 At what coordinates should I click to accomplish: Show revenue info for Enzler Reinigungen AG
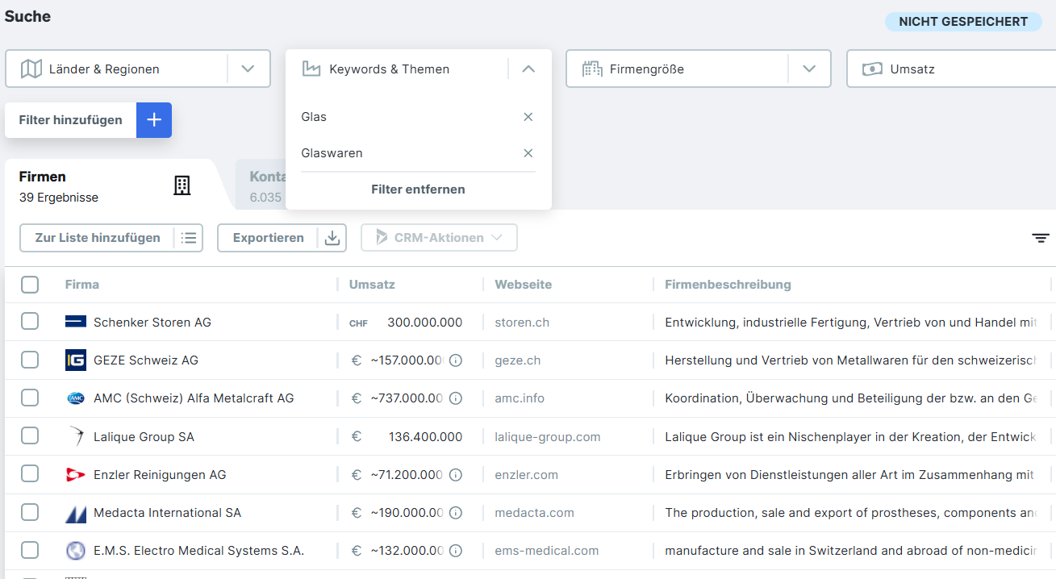pos(455,475)
